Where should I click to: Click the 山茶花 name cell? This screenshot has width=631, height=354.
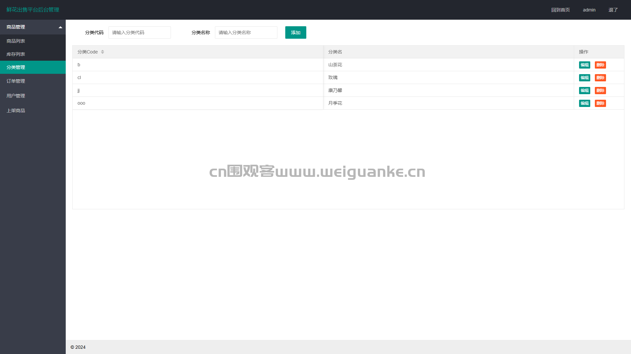(449, 65)
